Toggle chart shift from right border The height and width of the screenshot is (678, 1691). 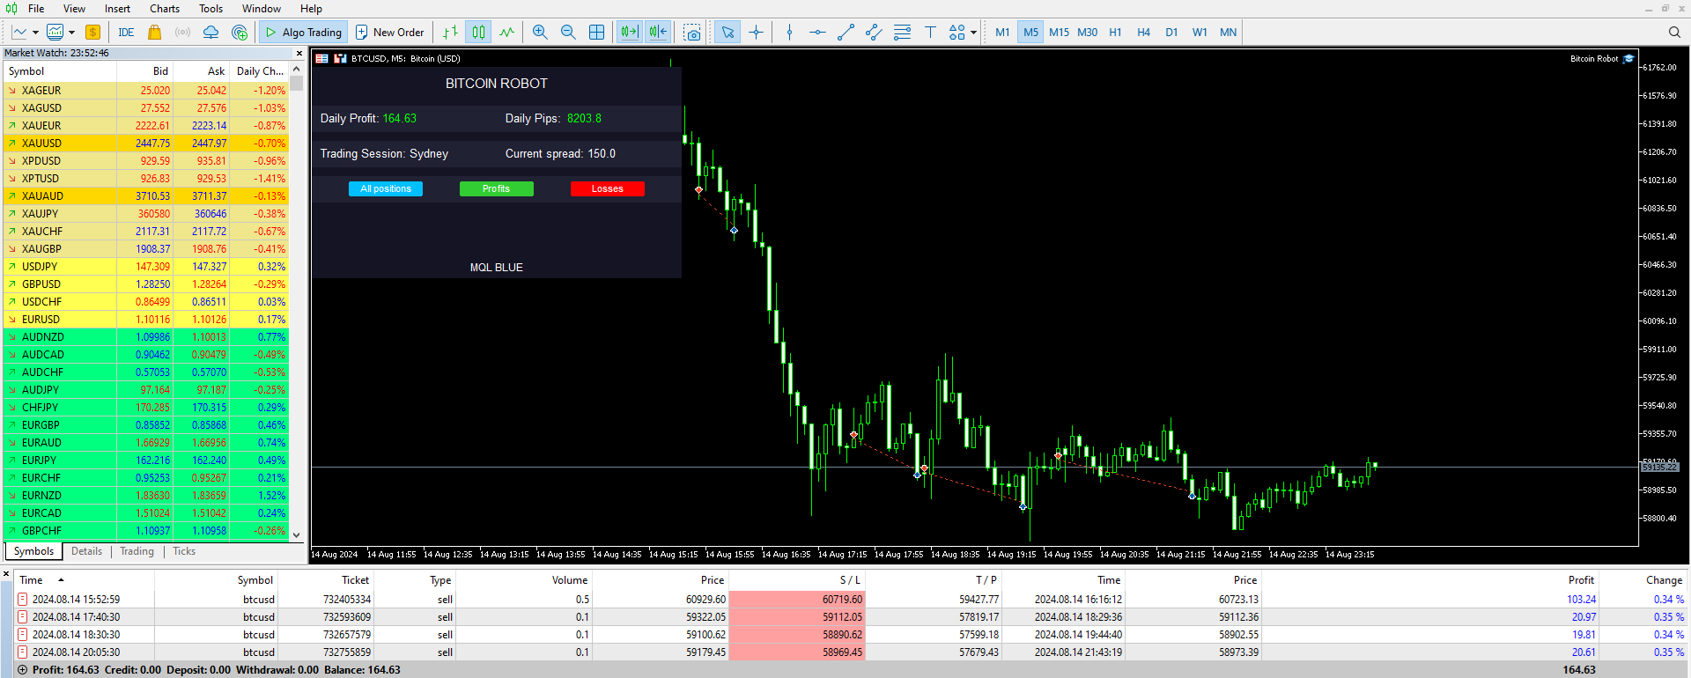pyautogui.click(x=658, y=33)
